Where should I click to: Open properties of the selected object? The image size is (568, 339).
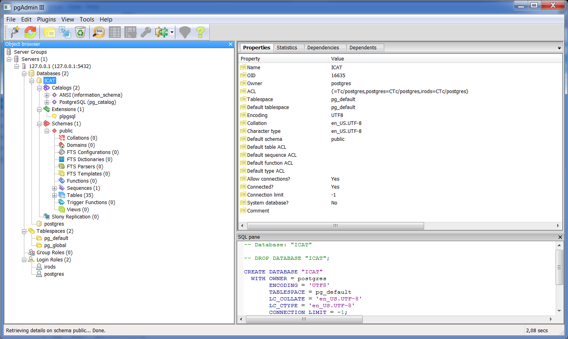pos(49,32)
